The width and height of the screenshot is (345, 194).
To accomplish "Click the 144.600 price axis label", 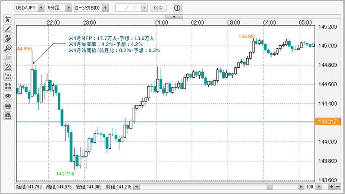I will 328,84.
